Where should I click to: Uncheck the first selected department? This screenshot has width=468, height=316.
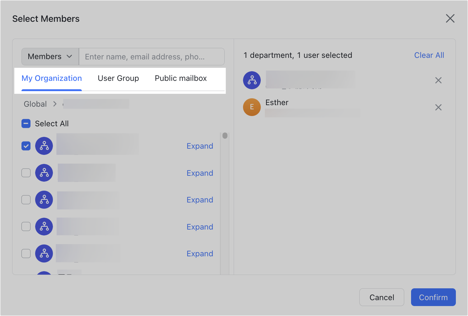tap(26, 146)
